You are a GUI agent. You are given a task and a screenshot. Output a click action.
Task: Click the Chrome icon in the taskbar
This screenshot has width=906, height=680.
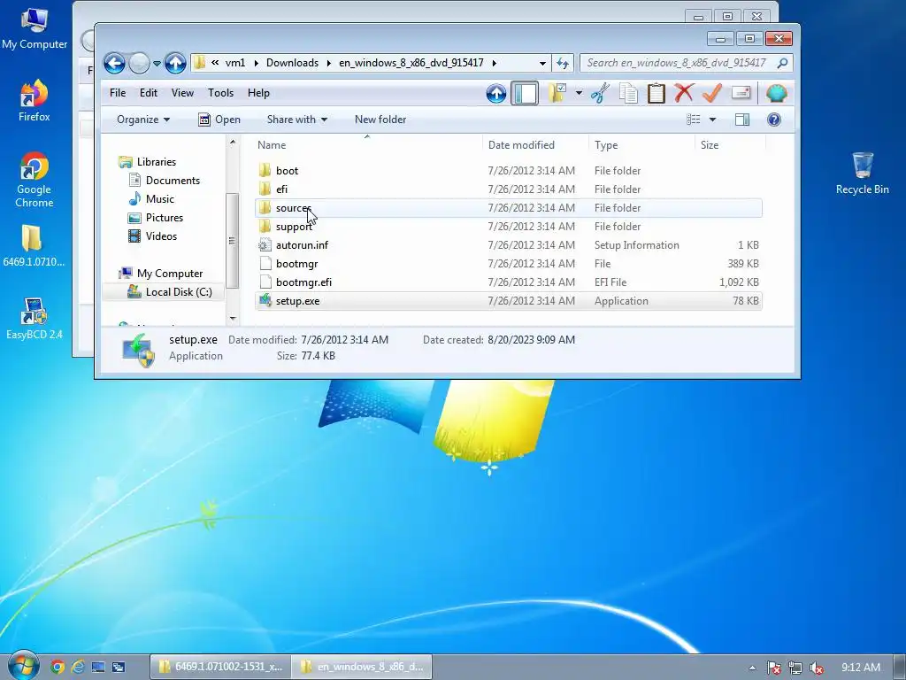[58, 667]
